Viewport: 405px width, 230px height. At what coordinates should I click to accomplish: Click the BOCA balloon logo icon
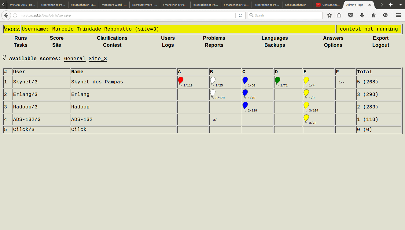(x=6, y=28)
